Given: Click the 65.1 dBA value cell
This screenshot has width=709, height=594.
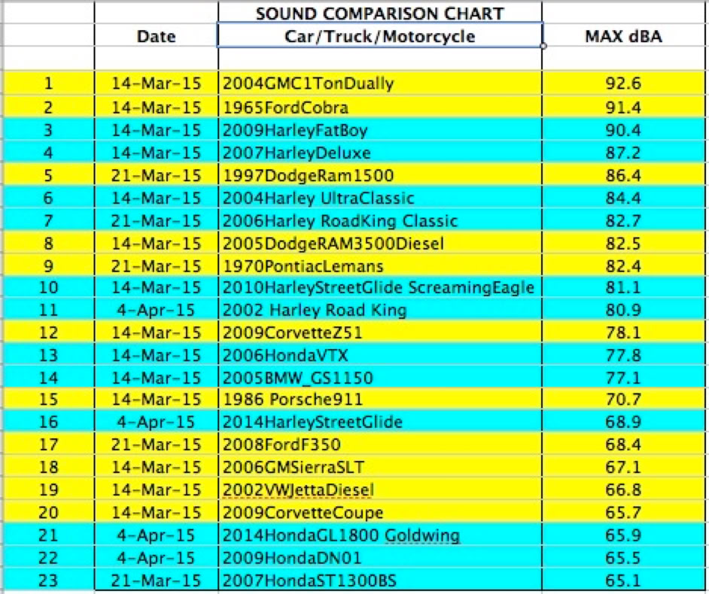Looking at the screenshot, I should (623, 580).
